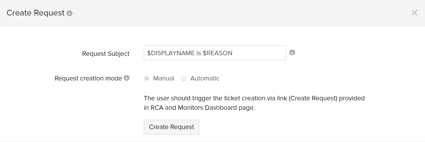Open the help icon right of the subject field
The height and width of the screenshot is (142, 425).
click(292, 53)
